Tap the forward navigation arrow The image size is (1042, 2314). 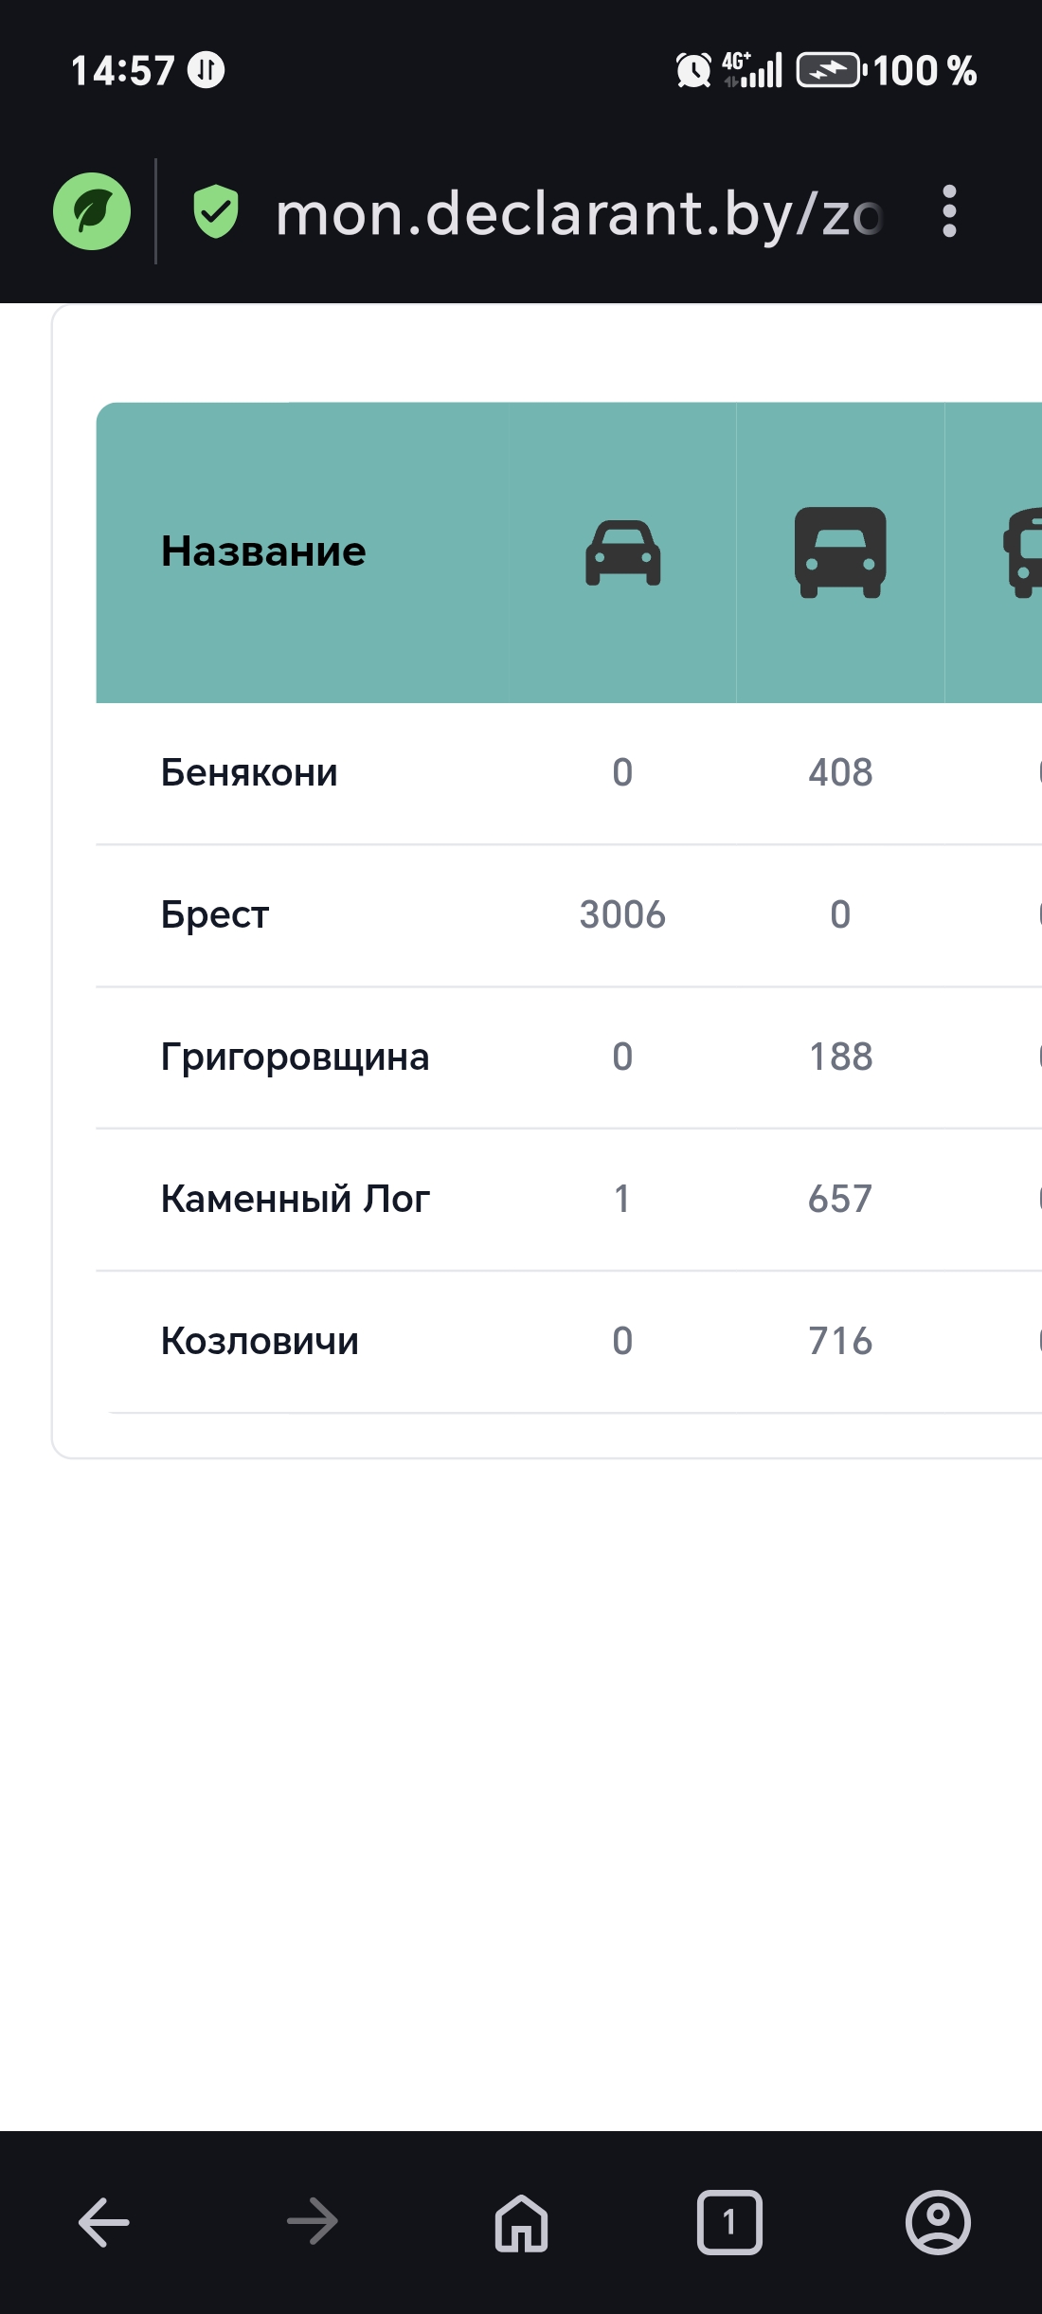[x=313, y=2221]
